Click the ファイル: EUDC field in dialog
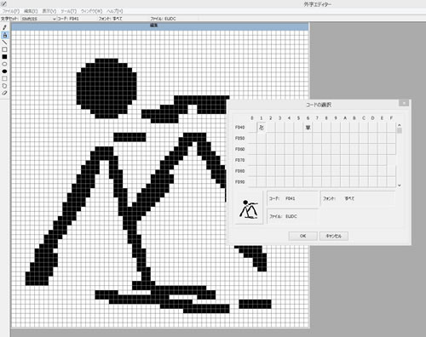Viewport: 426px width, 337px height. pos(292,216)
